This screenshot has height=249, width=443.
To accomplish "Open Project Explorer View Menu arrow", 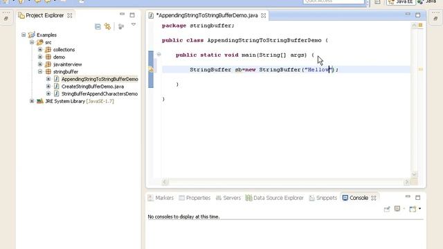I will coord(134,25).
